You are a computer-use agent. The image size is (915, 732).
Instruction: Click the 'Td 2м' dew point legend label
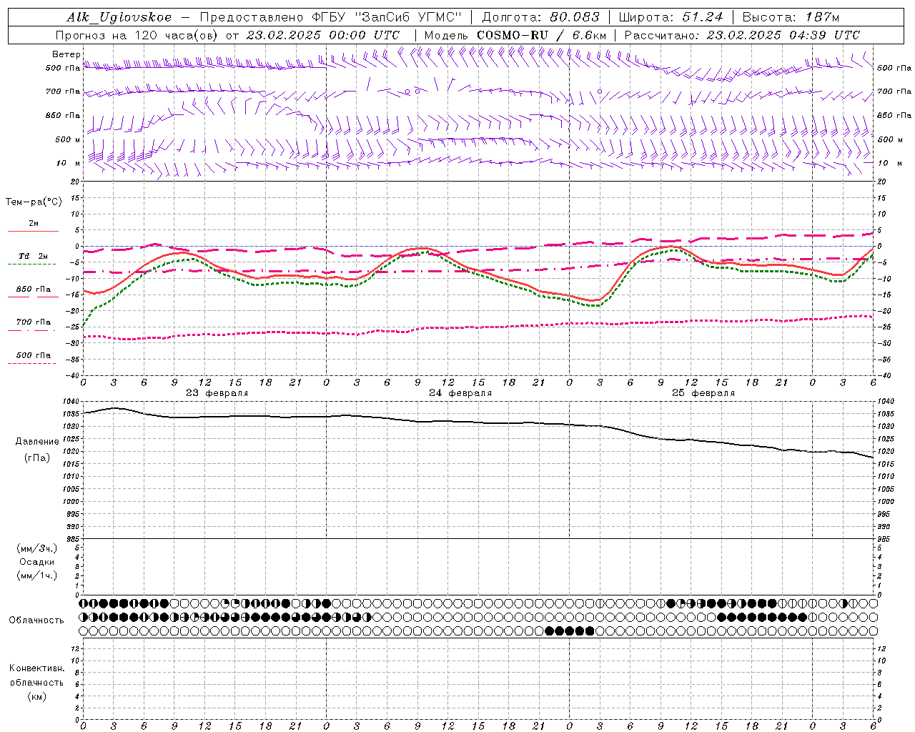(x=33, y=256)
